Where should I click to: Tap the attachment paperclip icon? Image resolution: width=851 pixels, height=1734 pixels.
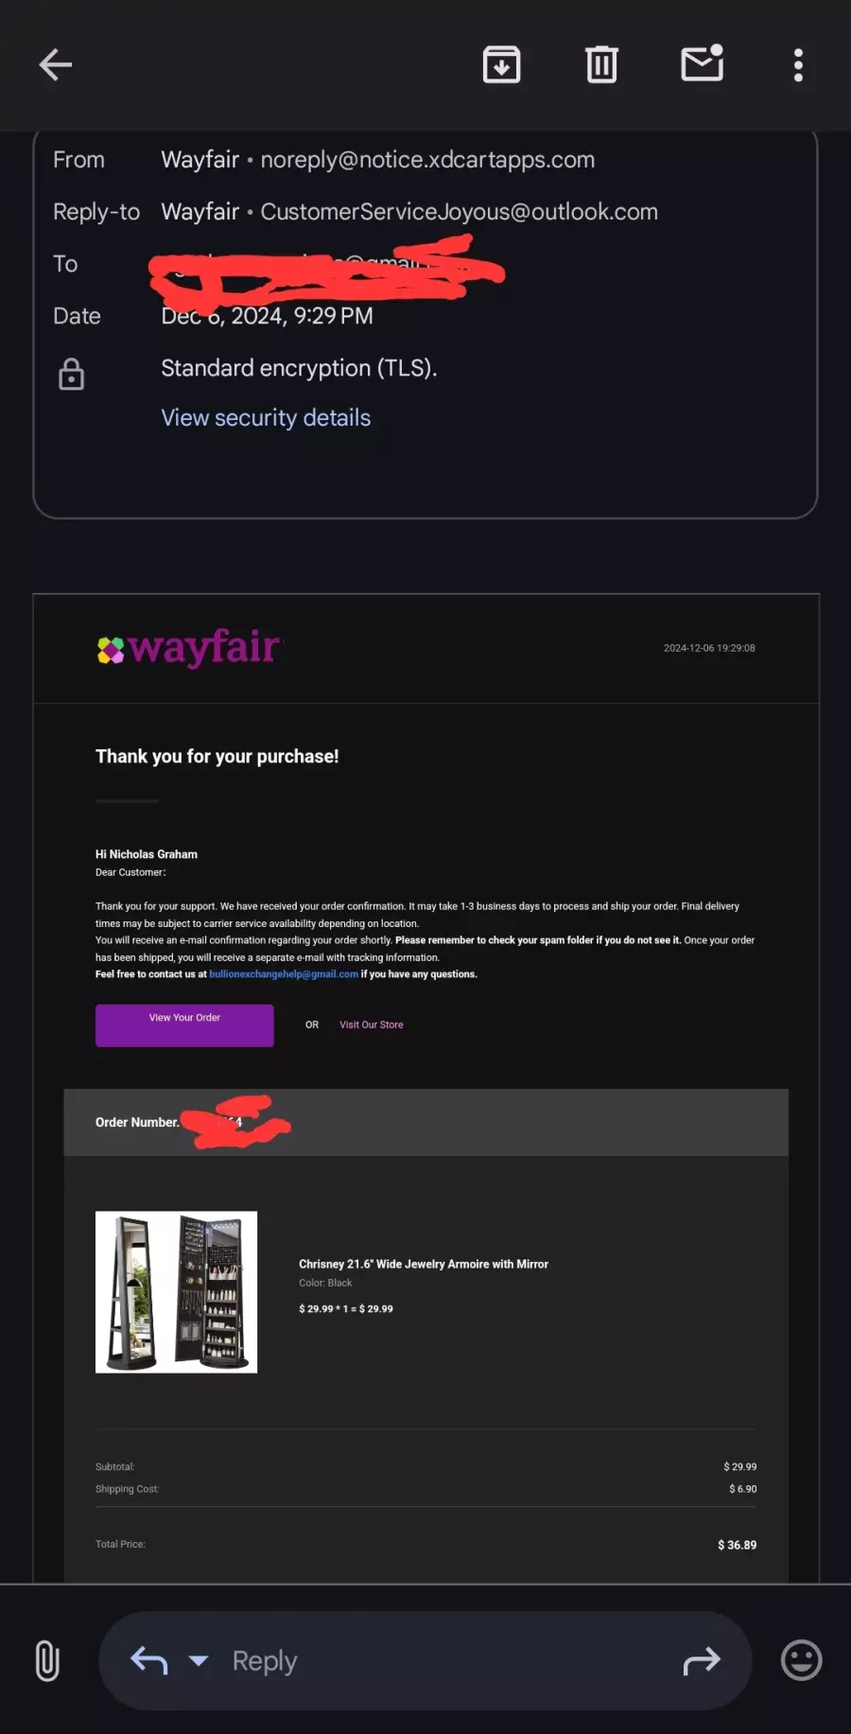pyautogui.click(x=47, y=1660)
